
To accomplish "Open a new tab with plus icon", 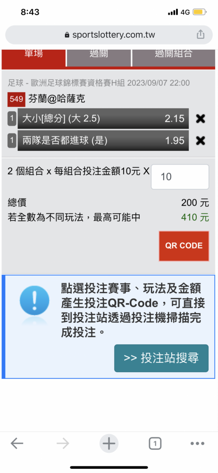I will pos(109,444).
